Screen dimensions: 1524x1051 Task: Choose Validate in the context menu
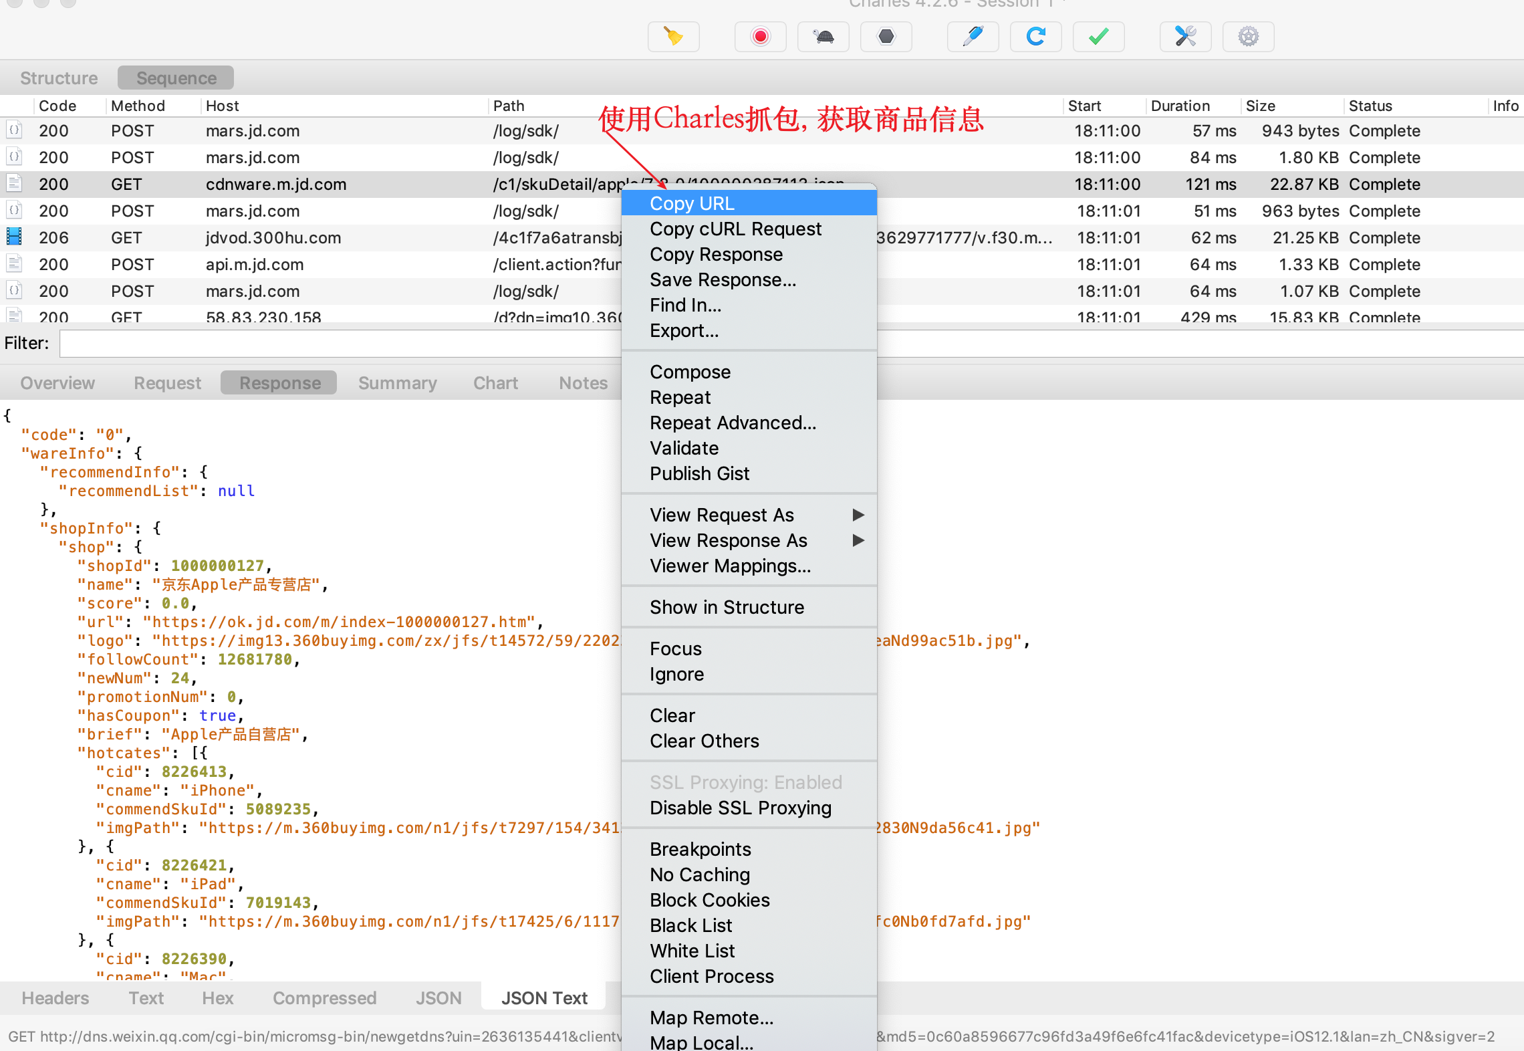point(749,448)
